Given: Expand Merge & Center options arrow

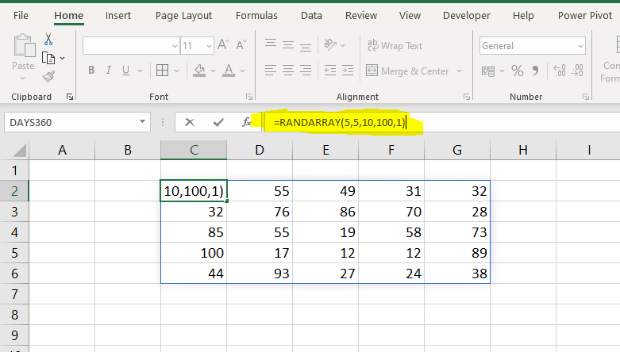Looking at the screenshot, I should click(459, 71).
